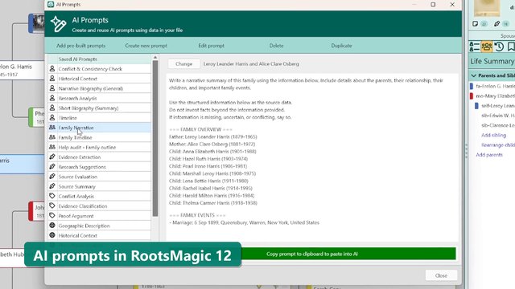Screen dimensions: 515x289
Task: Click Delete in the prompts toolbar
Action: 276,46
